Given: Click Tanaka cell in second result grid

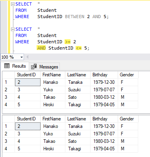Looking at the screenshot, I should 78,126.
